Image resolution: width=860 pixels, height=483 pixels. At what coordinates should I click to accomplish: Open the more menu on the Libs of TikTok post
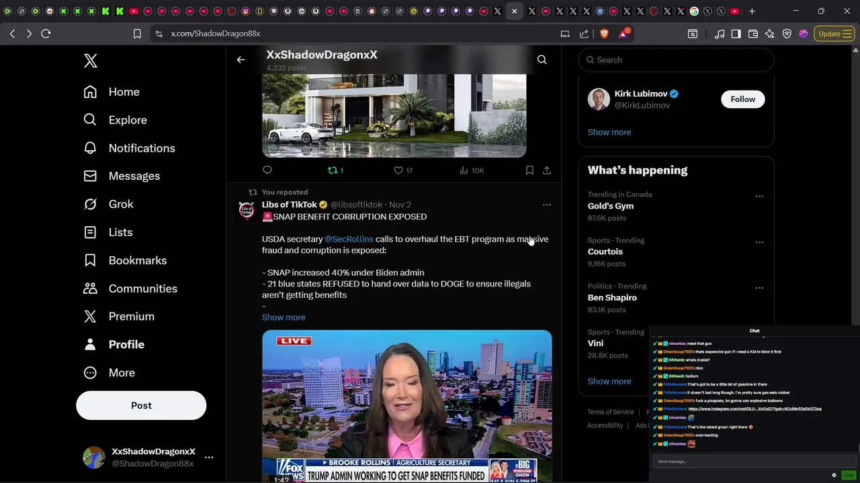(546, 205)
